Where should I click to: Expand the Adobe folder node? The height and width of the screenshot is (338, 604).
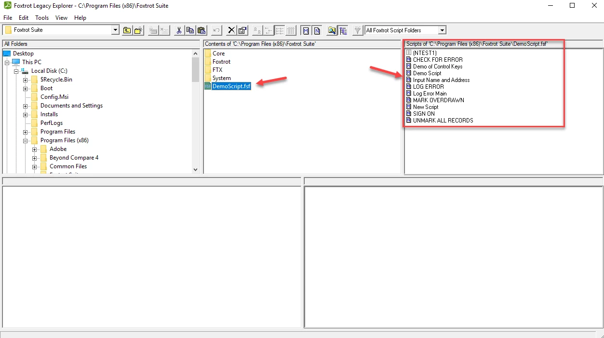[34, 149]
